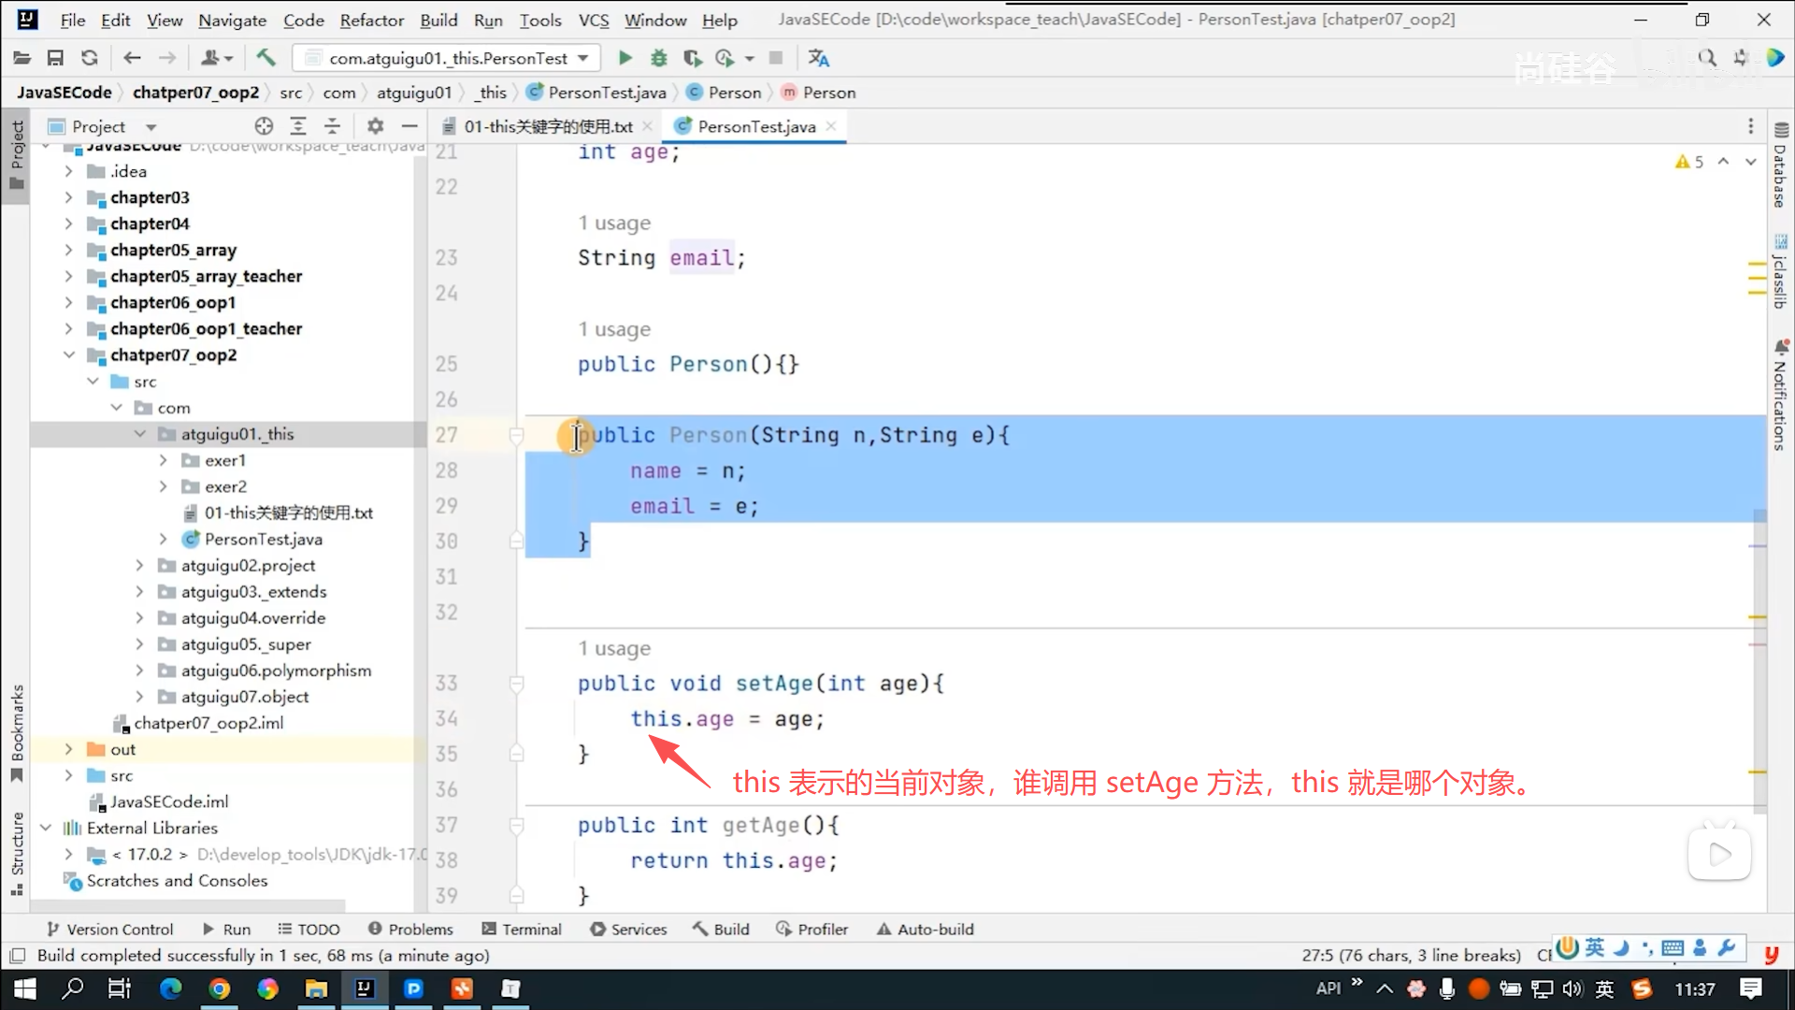Switch to 01-this关键字的使用.txt tab
The height and width of the screenshot is (1010, 1795).
[548, 126]
